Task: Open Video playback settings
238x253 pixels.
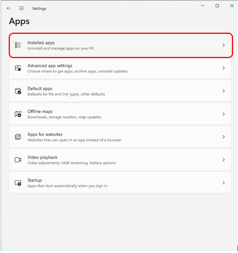Action: point(120,160)
